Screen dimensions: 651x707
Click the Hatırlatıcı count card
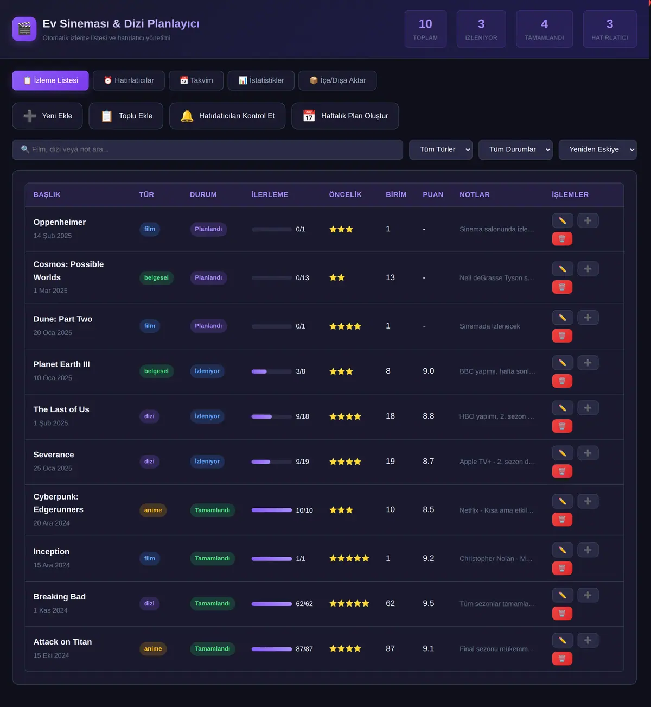(610, 29)
